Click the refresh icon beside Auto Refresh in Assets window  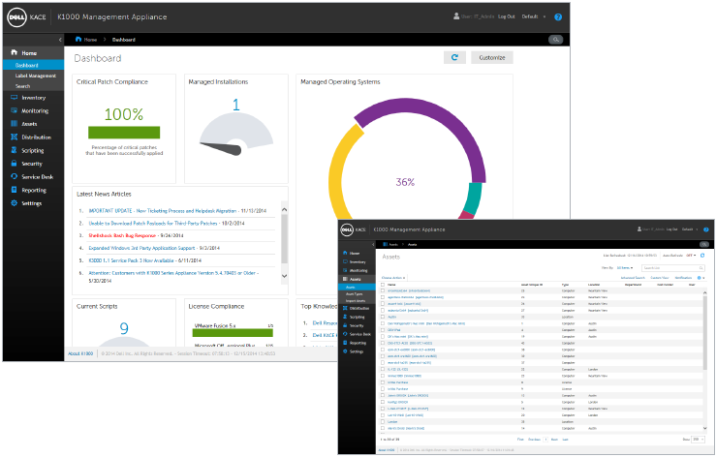pyautogui.click(x=702, y=256)
